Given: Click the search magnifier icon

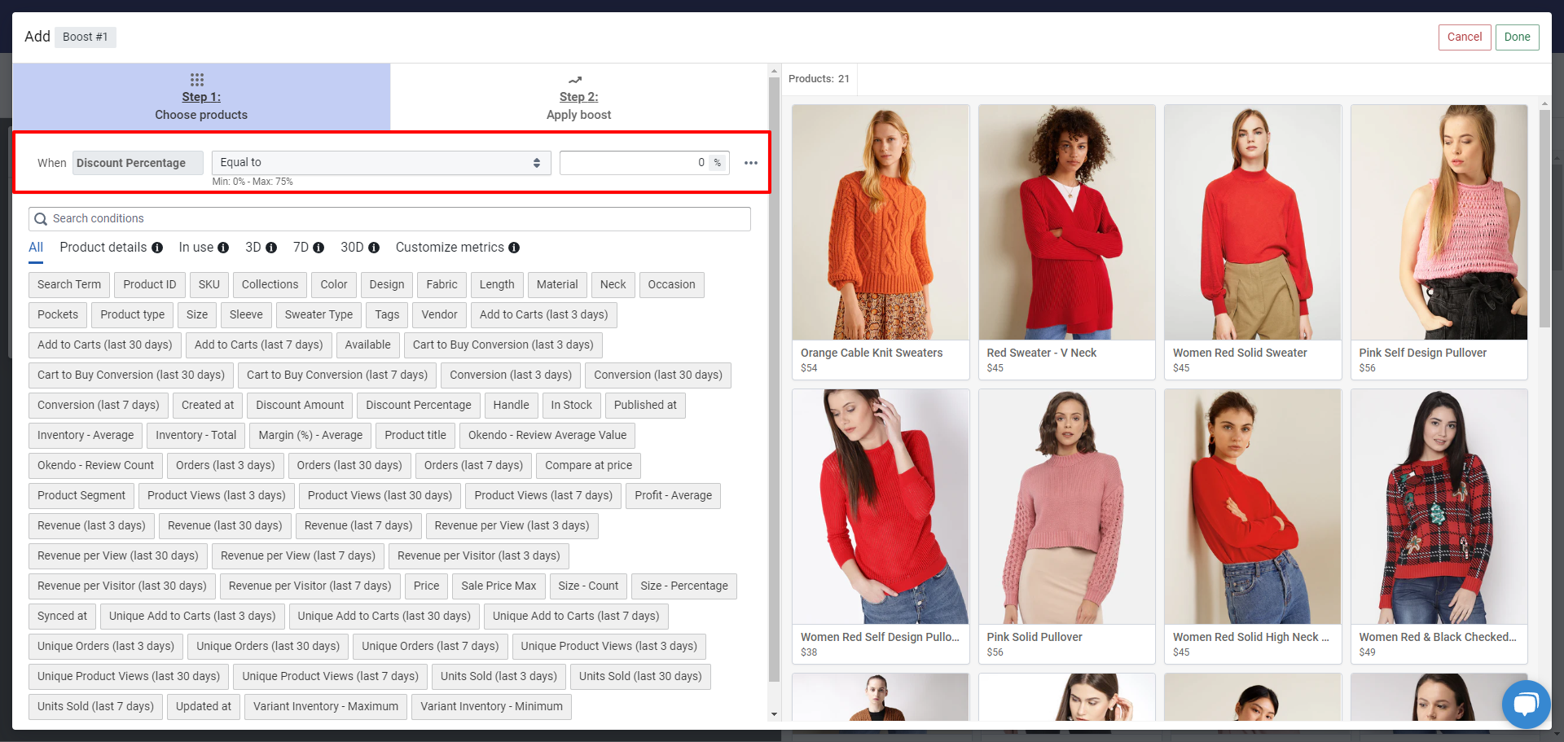Looking at the screenshot, I should (x=41, y=219).
